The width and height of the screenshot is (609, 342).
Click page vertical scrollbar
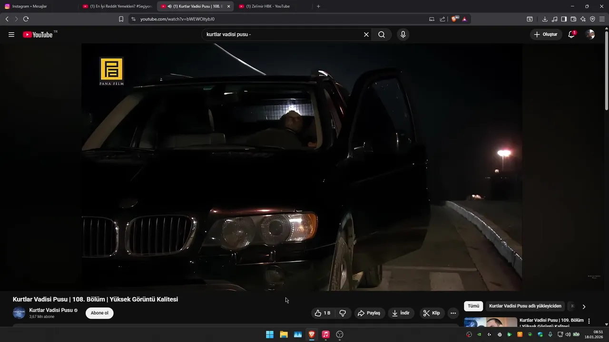[606, 71]
